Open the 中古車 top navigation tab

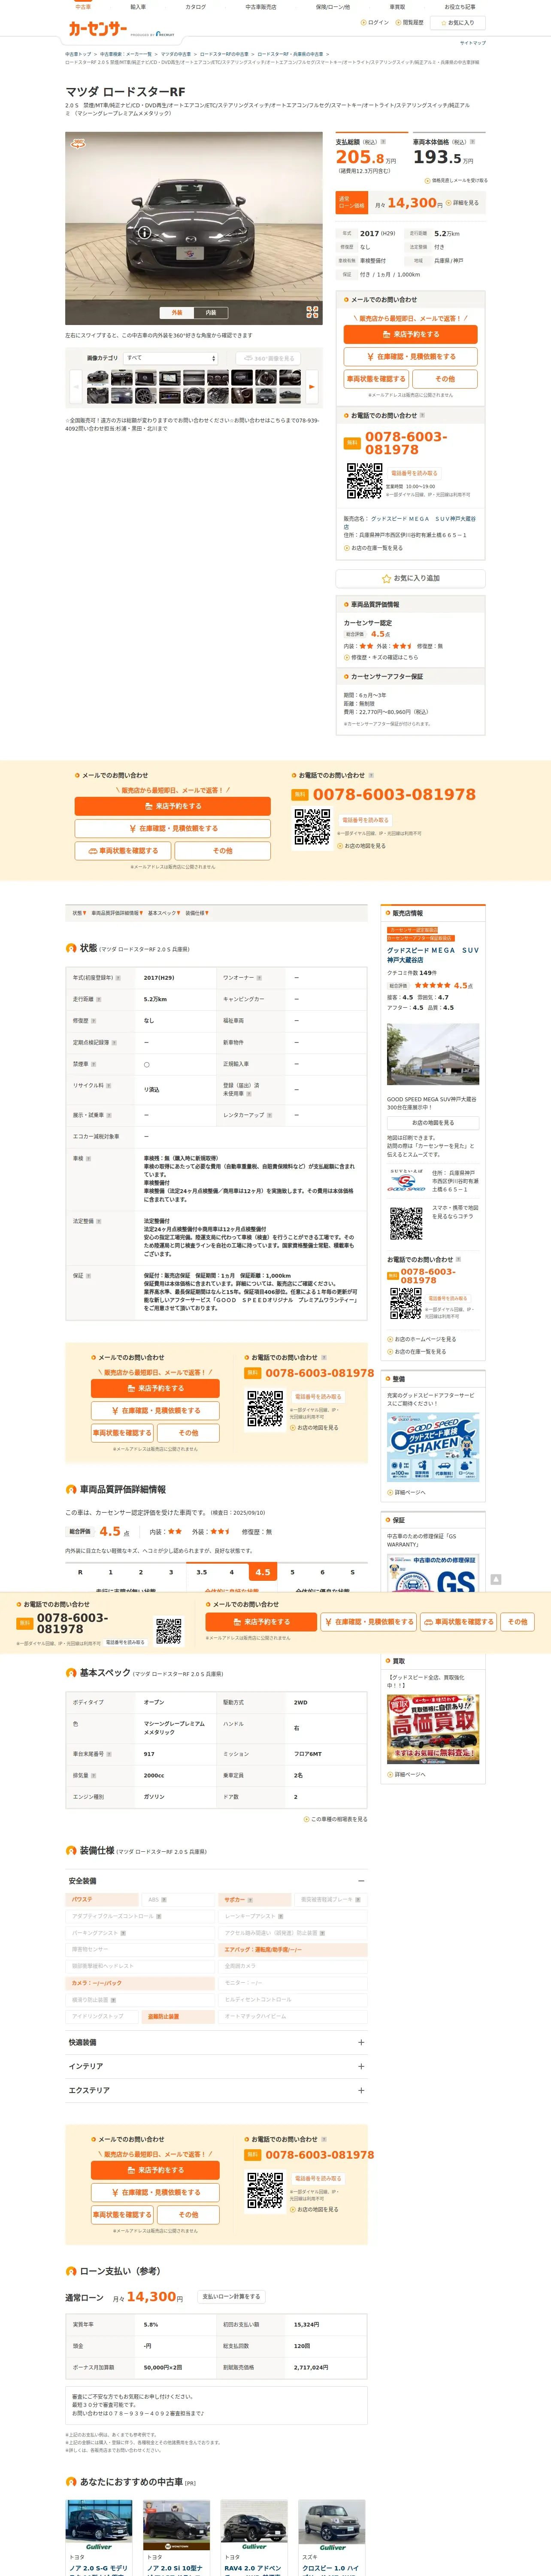pyautogui.click(x=83, y=7)
